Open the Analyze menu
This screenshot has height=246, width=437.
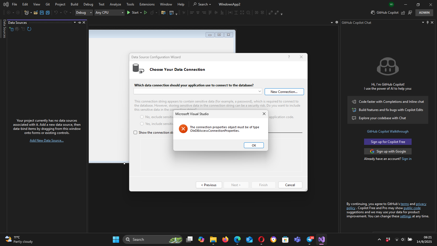(115, 4)
